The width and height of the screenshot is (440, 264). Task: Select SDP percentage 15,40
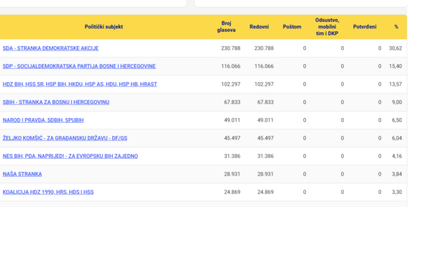[395, 66]
